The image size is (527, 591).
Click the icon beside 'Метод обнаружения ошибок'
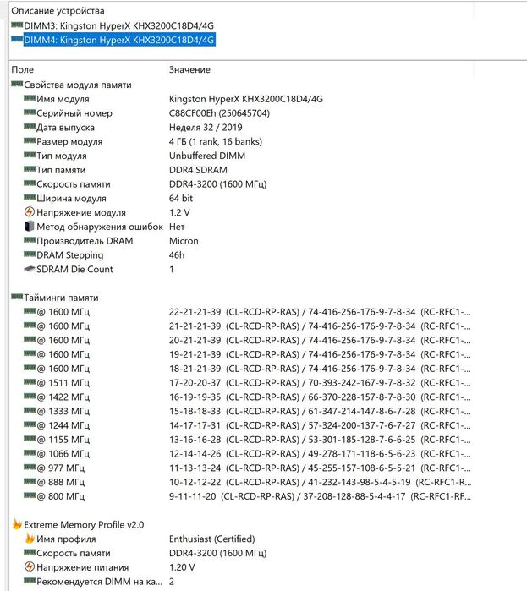coord(30,226)
